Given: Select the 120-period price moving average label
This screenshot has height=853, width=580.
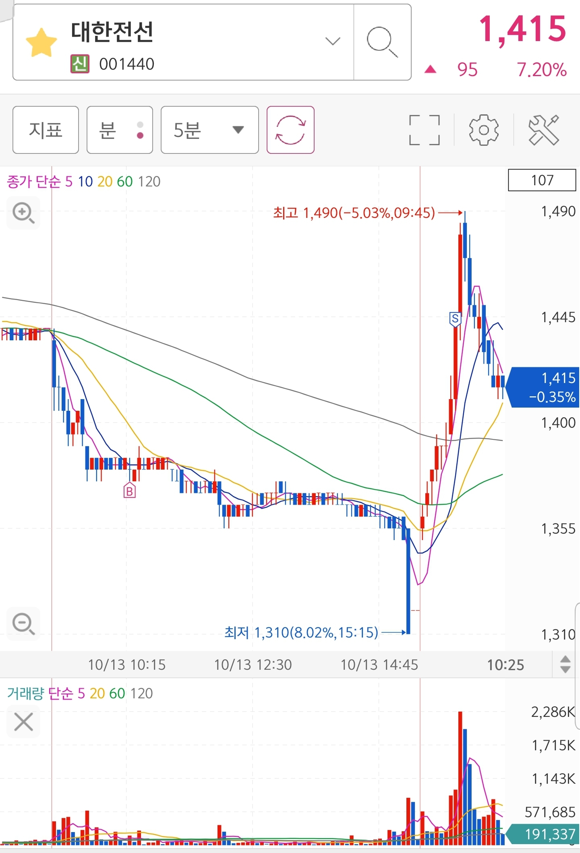Looking at the screenshot, I should tap(149, 182).
